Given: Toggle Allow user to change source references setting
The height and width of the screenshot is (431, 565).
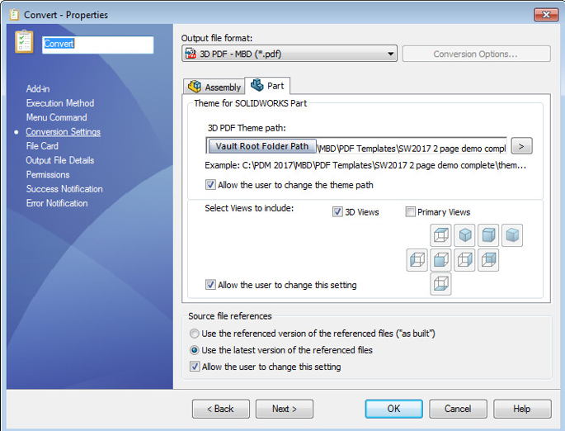Looking at the screenshot, I should click(x=195, y=367).
